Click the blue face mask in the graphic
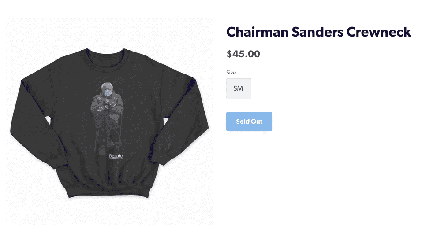Viewport: 433px width, 236px height. (108, 93)
